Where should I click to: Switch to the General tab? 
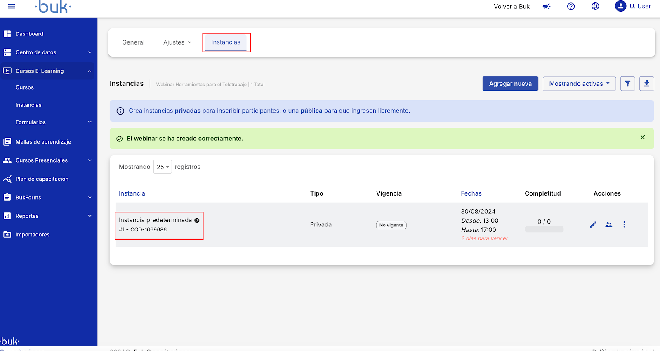click(x=133, y=42)
